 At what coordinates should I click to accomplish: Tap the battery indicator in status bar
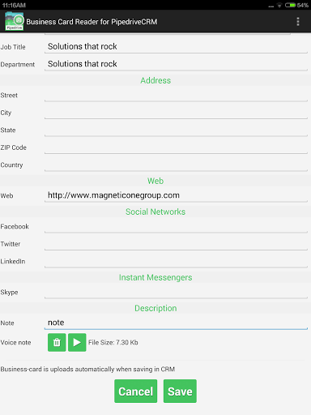pyautogui.click(x=290, y=5)
